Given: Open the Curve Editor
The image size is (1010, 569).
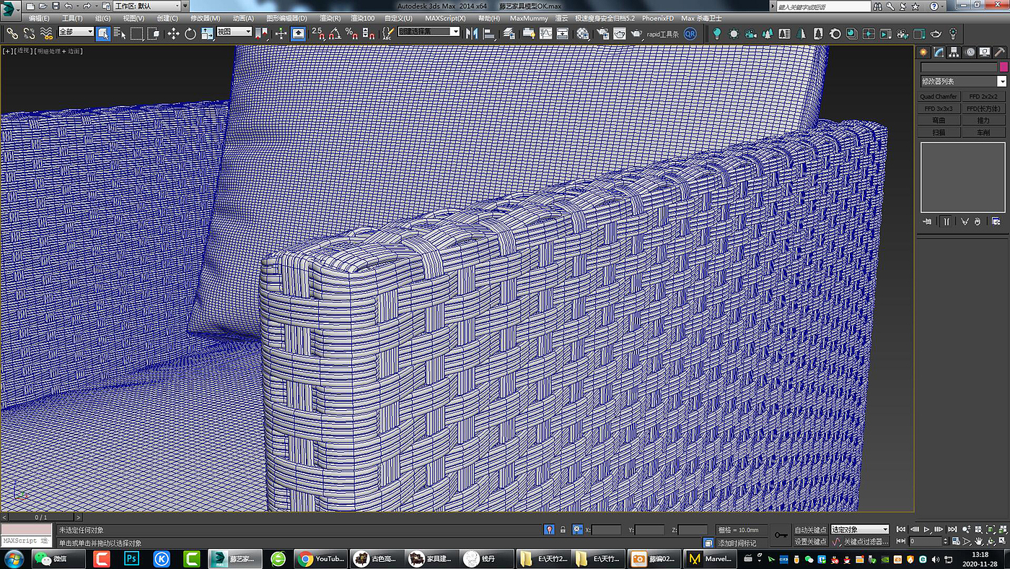Looking at the screenshot, I should point(545,33).
